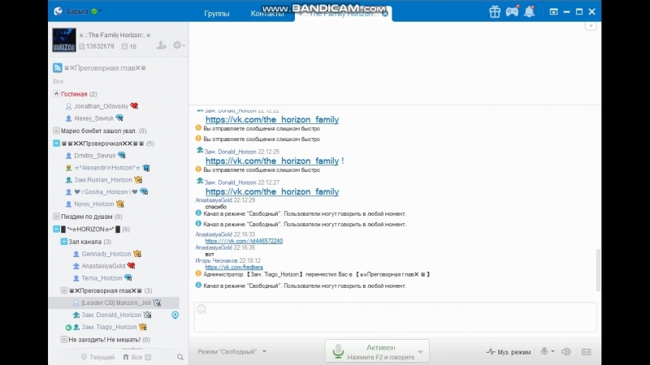Select user Tema_Horizon

tap(102, 278)
